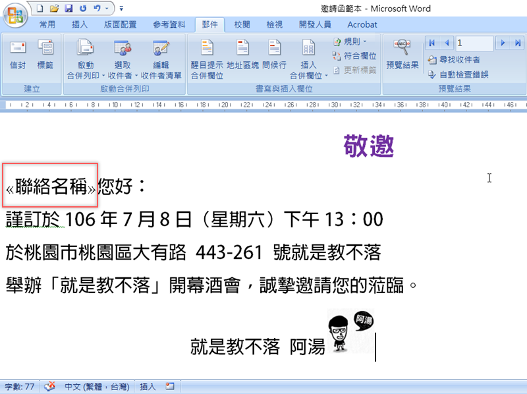Open 插入合併欄位 dropdown

308,59
